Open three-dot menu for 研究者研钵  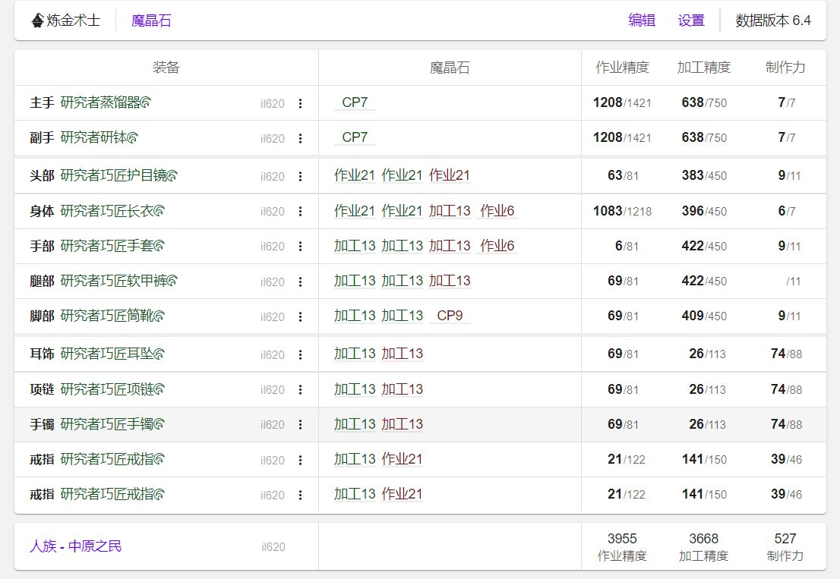pos(300,138)
